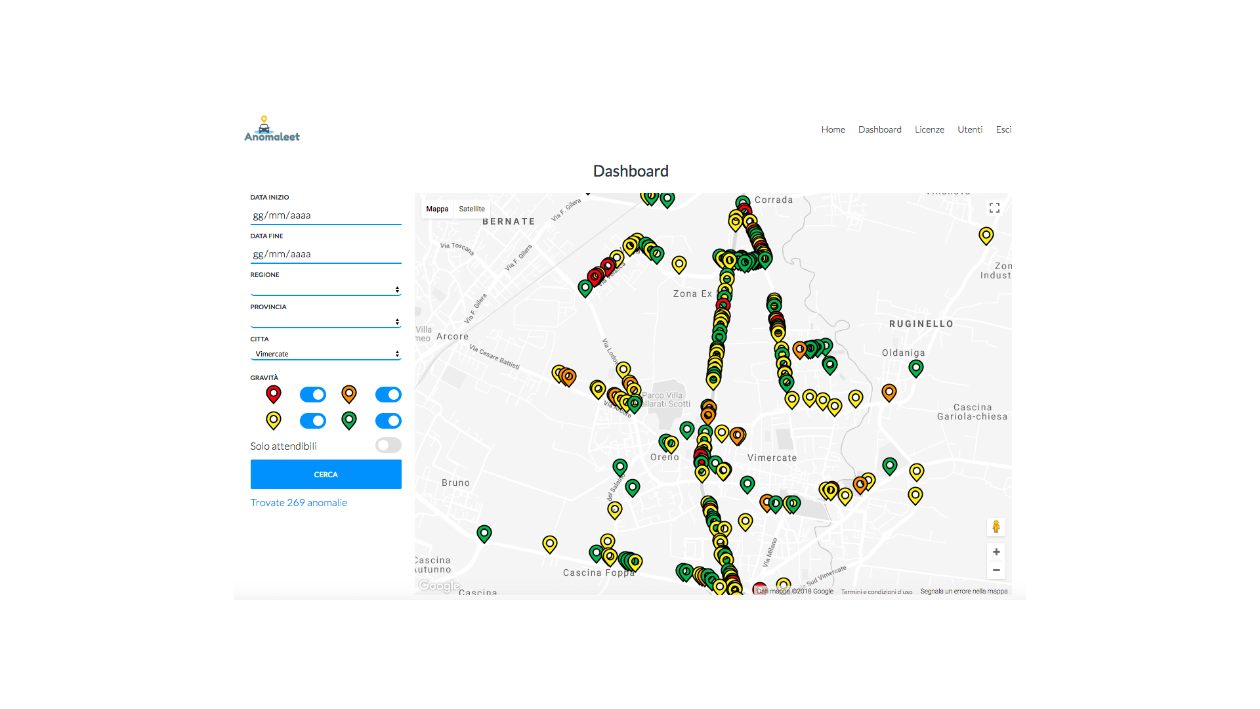Disable the orange severity toggle

tap(388, 395)
